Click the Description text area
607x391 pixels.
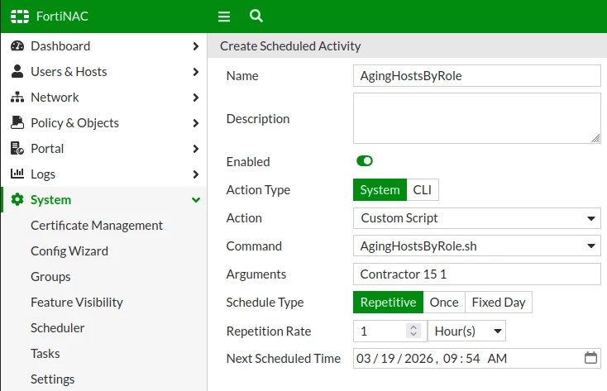477,118
